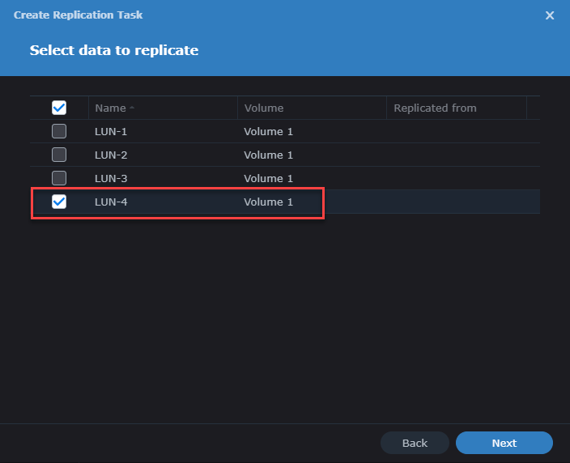Close the Create Replication Task dialog
Viewport: 570px width, 463px height.
tap(550, 15)
